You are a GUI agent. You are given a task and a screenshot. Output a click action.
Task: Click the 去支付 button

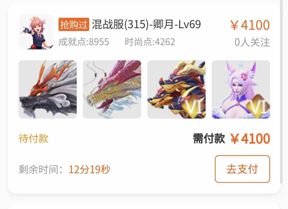[x=242, y=169]
